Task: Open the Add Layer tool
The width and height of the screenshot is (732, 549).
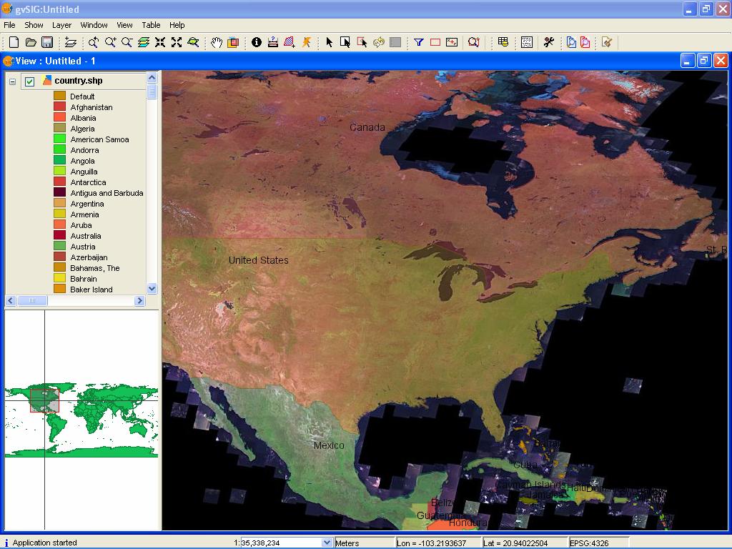Action: pyautogui.click(x=70, y=42)
